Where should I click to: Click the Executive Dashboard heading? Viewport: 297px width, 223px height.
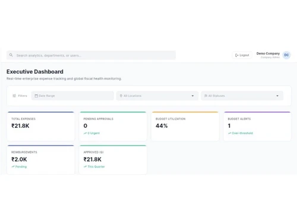[x=35, y=71]
